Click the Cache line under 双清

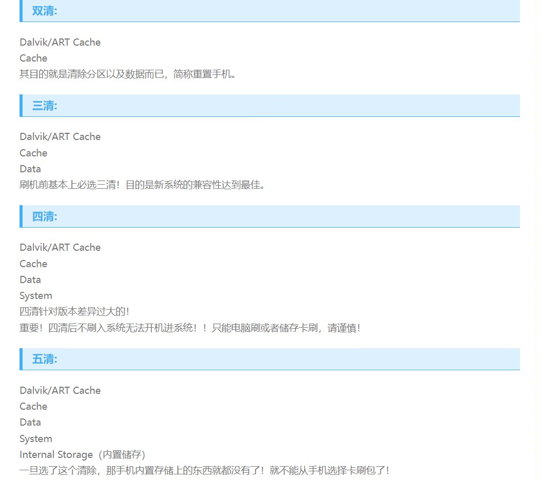coord(33,58)
